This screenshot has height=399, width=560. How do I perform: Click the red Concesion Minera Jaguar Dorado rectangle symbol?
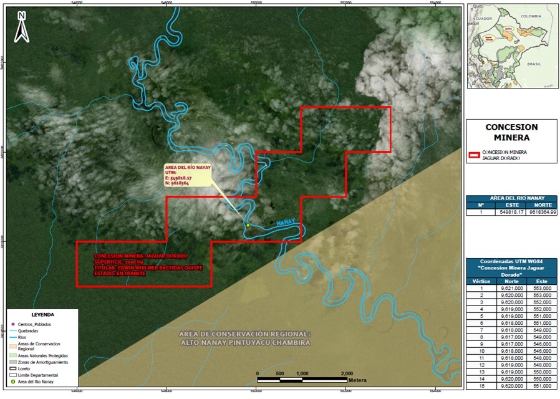(x=475, y=155)
